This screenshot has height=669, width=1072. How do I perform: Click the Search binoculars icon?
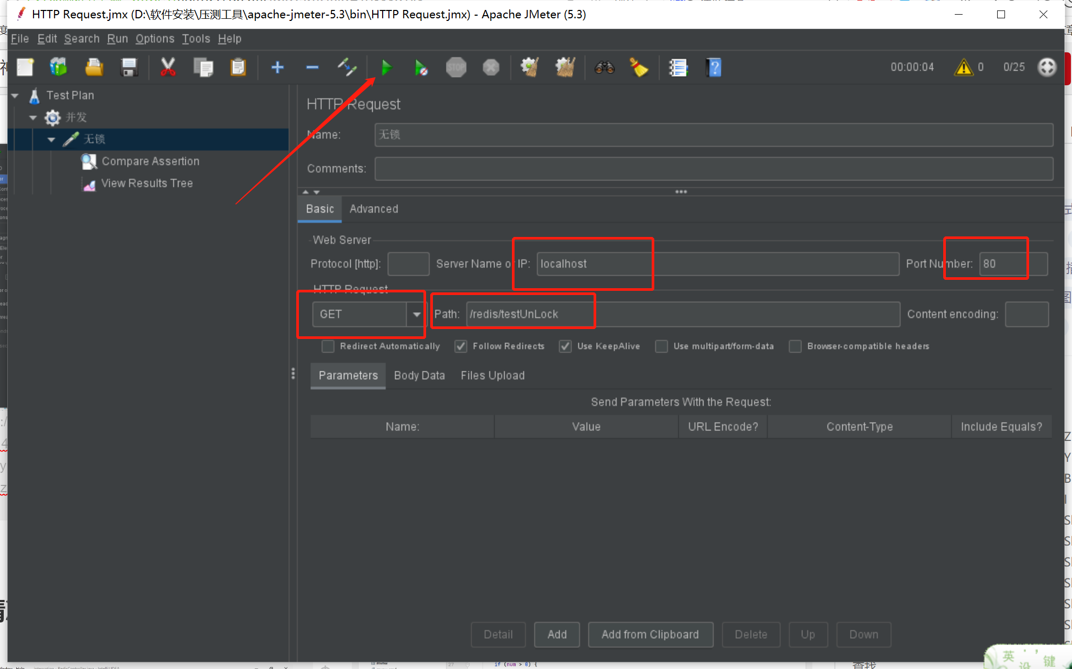pos(605,67)
